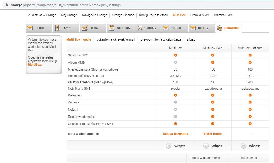Select the ustawienia gear icon
The image size is (274, 163).
[220, 28]
